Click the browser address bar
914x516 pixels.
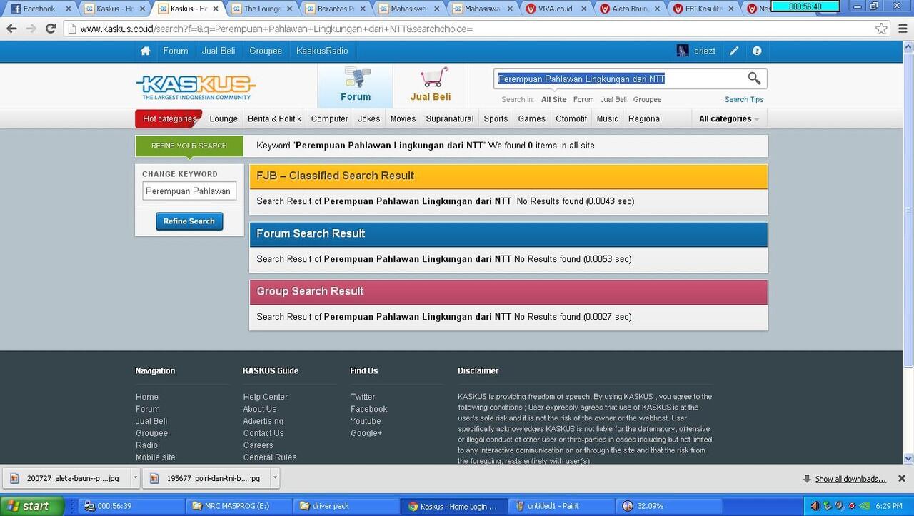point(471,29)
